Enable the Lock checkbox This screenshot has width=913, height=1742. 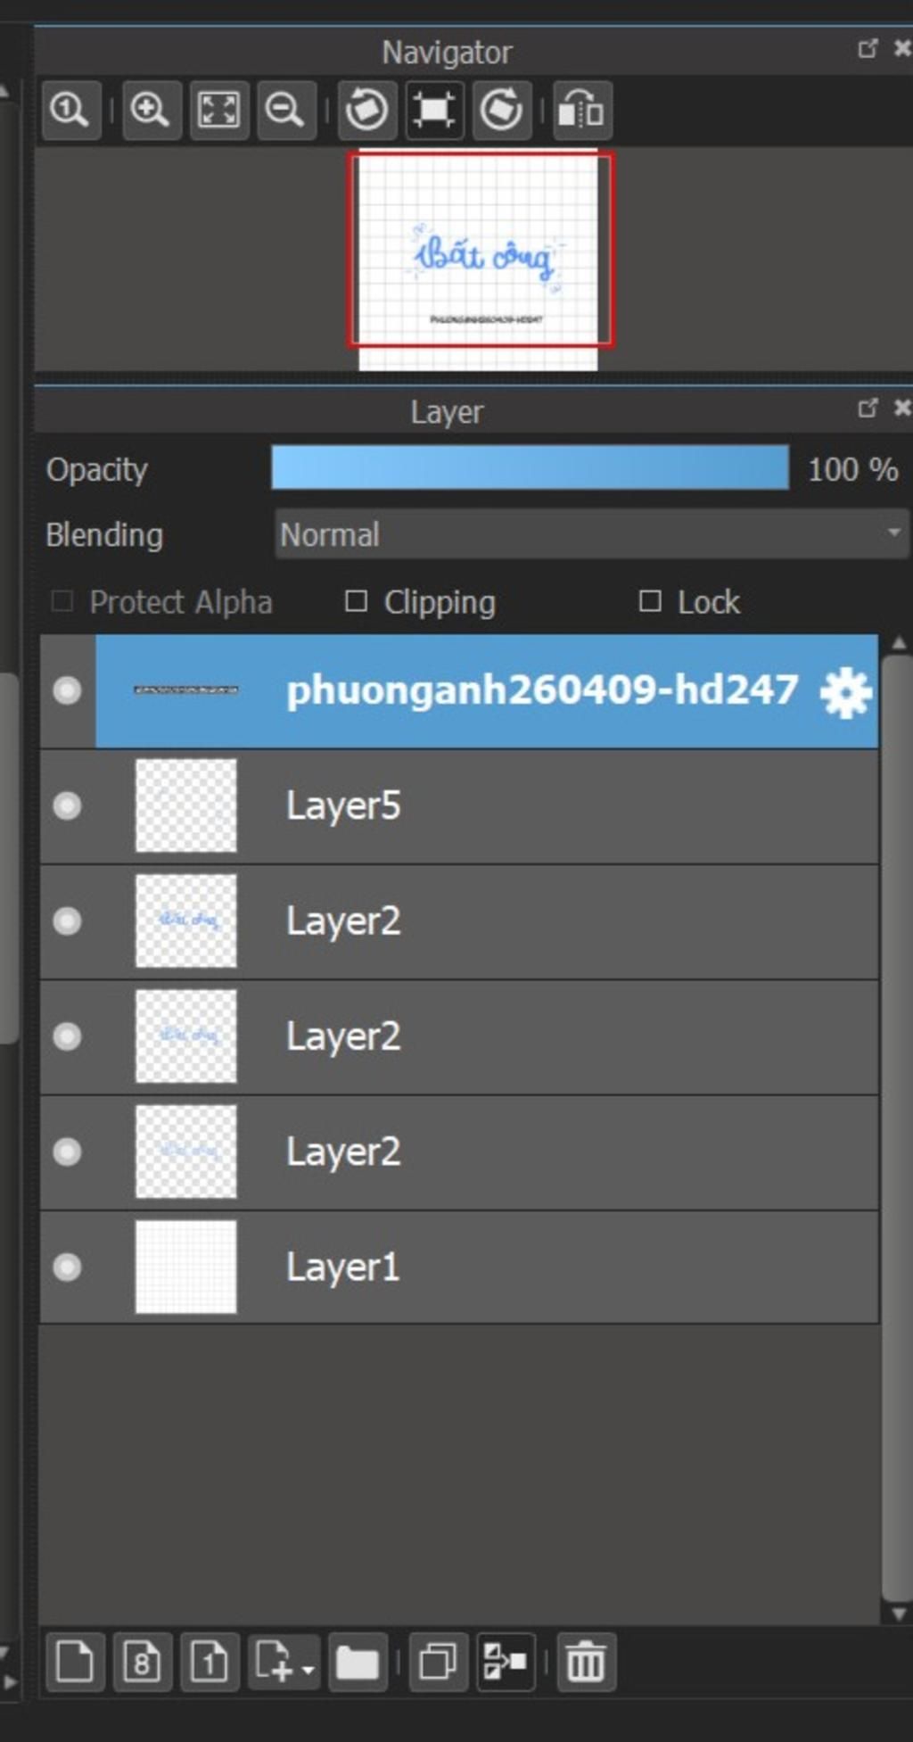[650, 601]
